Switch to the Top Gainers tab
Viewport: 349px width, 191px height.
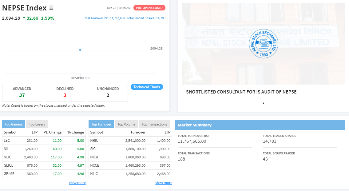(x=14, y=124)
